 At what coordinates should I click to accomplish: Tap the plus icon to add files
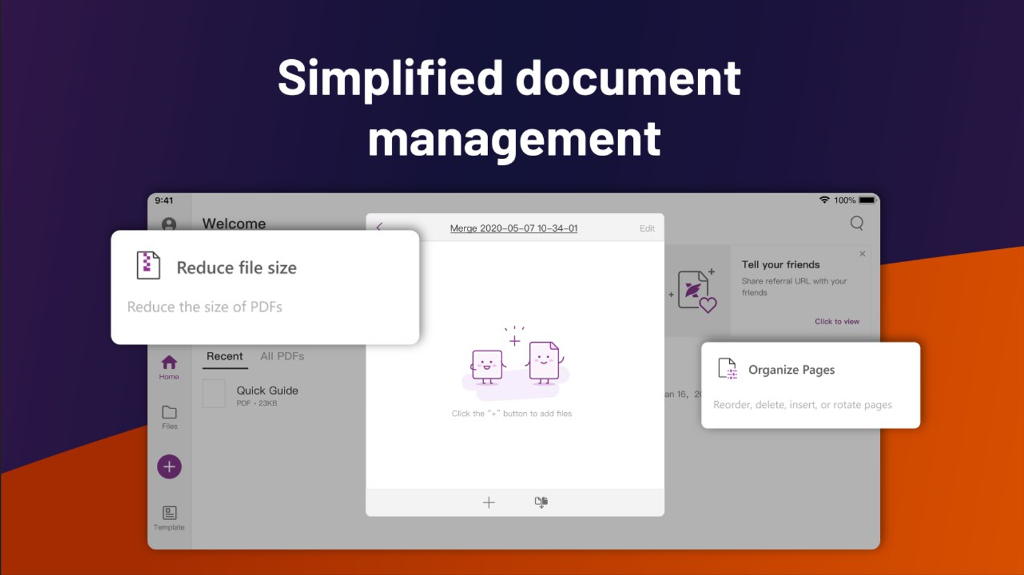click(489, 502)
